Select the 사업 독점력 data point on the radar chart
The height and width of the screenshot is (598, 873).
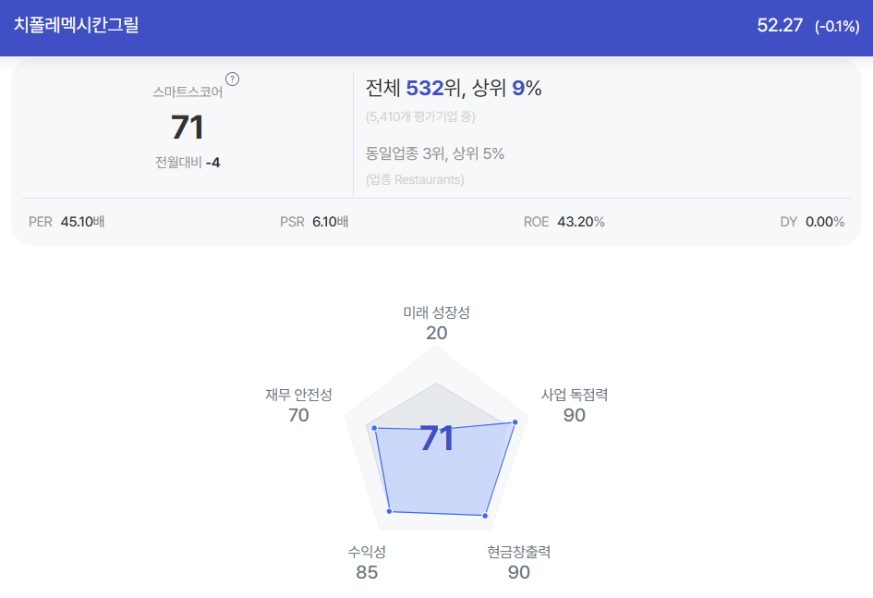point(515,422)
